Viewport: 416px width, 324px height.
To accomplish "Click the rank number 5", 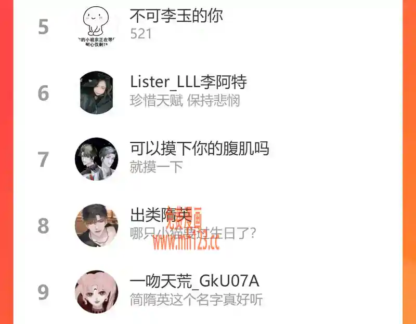I will (x=44, y=27).
